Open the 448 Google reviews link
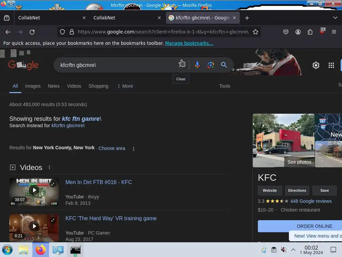 [311, 201]
